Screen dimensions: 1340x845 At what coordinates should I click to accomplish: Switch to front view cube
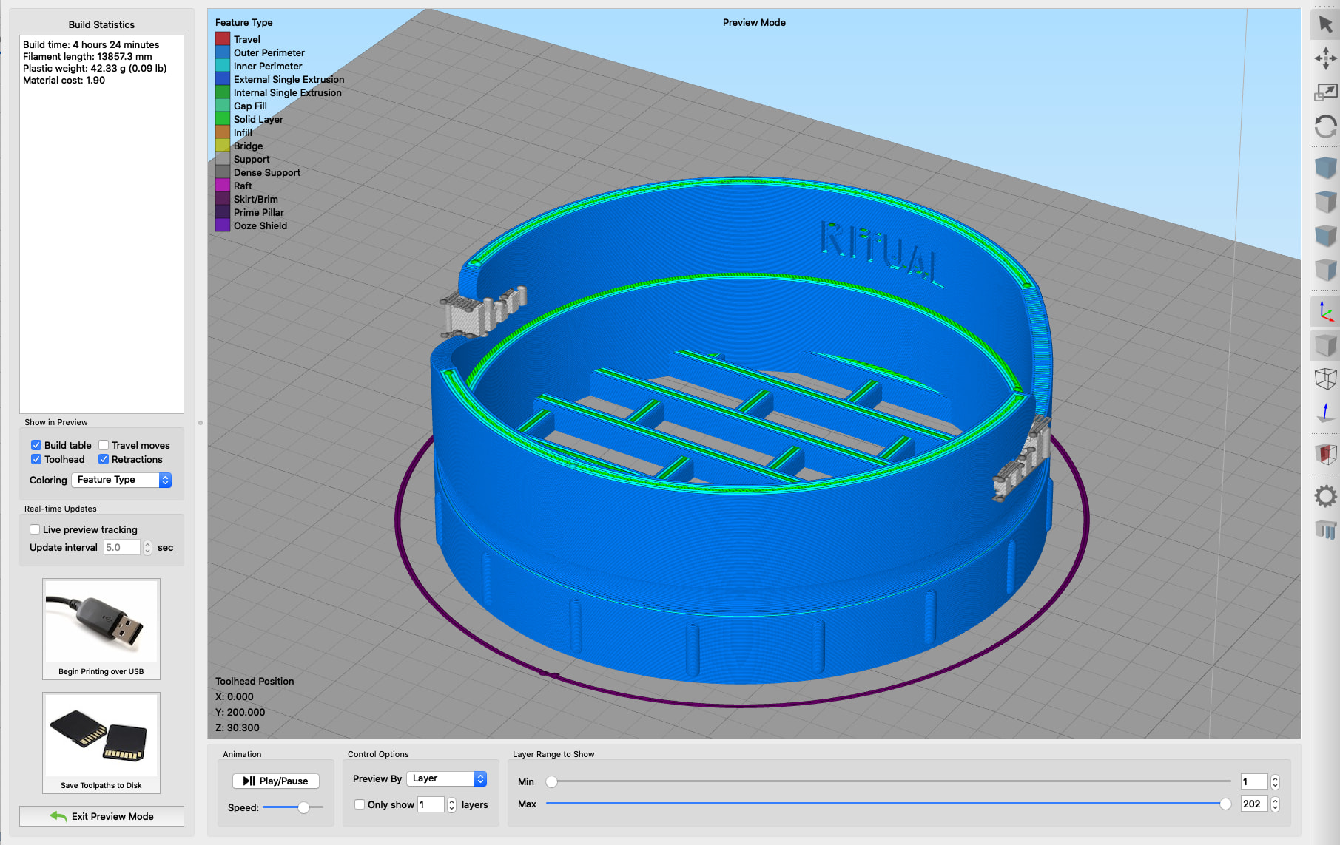click(1325, 235)
